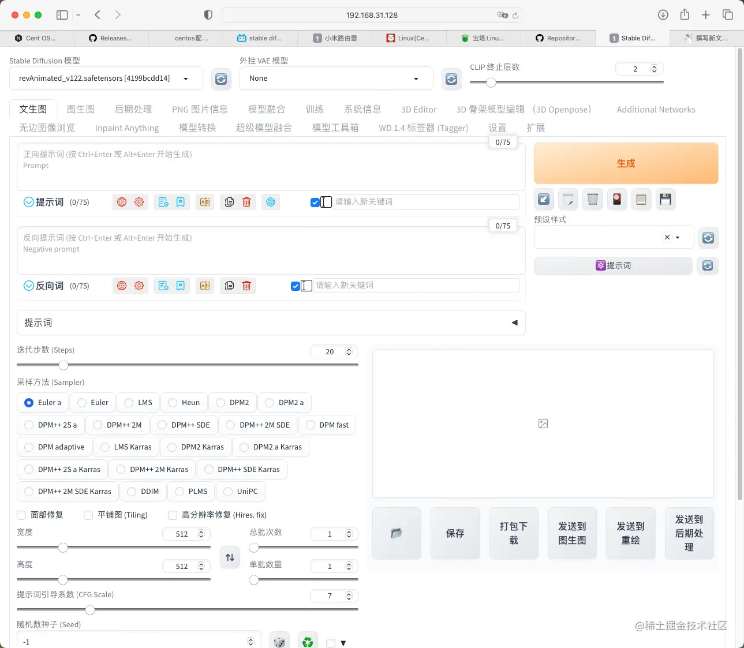Adjust the CLIP 终止层数 number stepper
This screenshot has height=648, width=744.
tap(654, 69)
